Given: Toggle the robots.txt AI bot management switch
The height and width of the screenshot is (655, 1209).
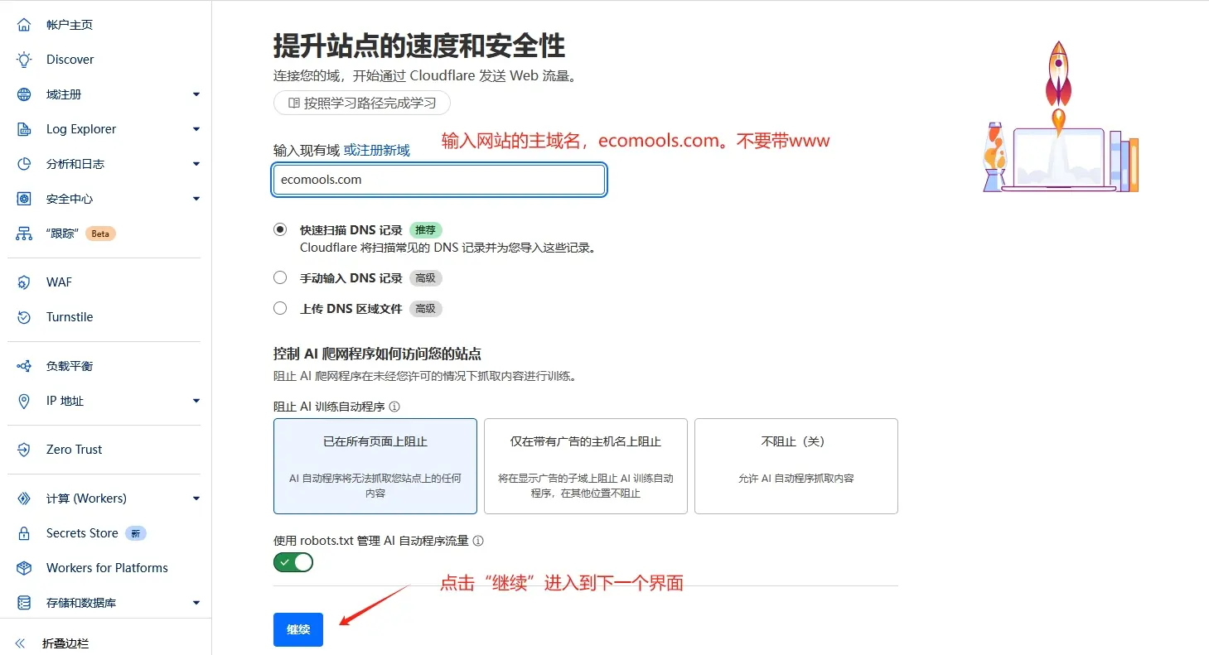Looking at the screenshot, I should 293,562.
